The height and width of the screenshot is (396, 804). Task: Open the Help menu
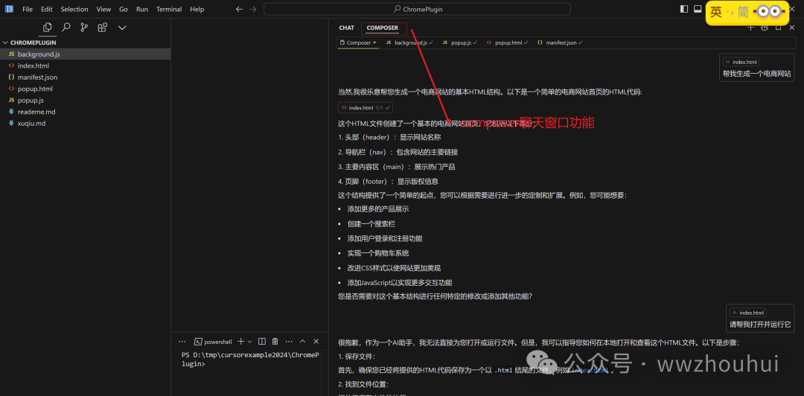197,9
